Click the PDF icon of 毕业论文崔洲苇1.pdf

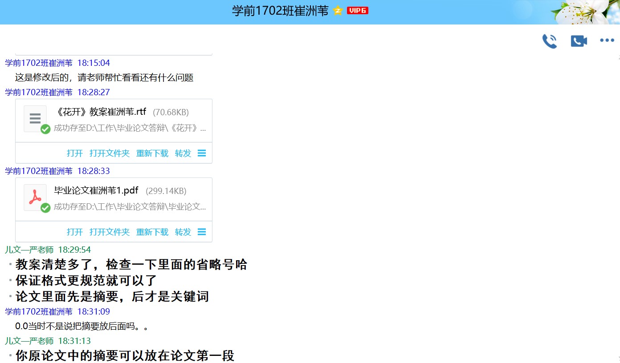coord(35,198)
